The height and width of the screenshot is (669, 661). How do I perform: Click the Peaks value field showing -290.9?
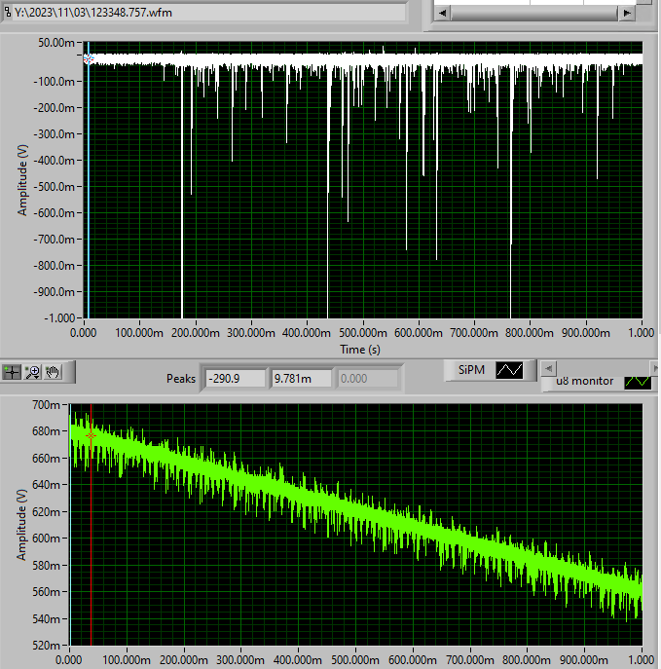[235, 379]
